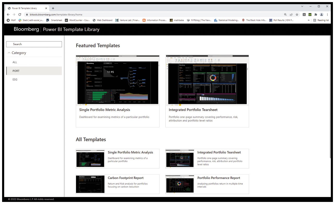Toggle the bookmark star for this page
The width and height of the screenshot is (335, 204).
coord(297,15)
